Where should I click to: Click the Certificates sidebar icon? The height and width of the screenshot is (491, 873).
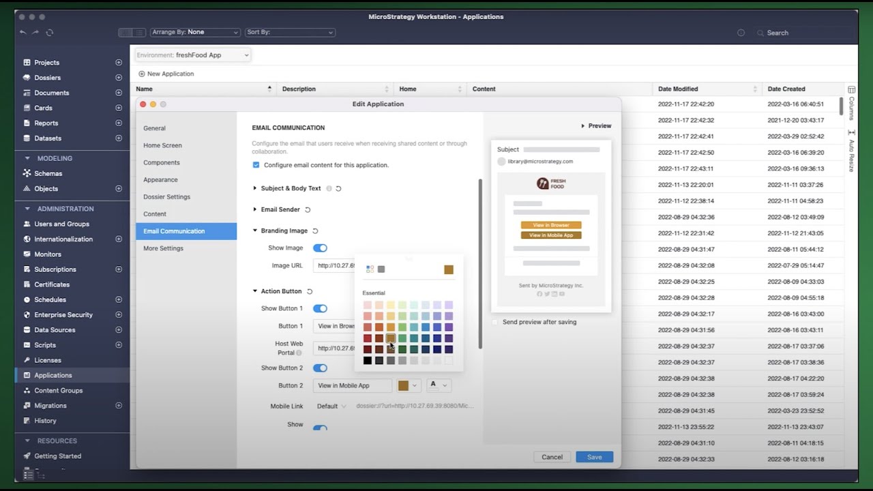[x=27, y=284]
